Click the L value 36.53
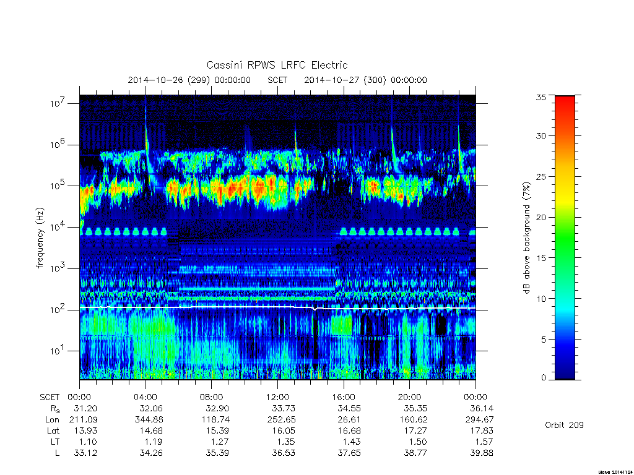The height and width of the screenshot is (475, 634). click(284, 453)
